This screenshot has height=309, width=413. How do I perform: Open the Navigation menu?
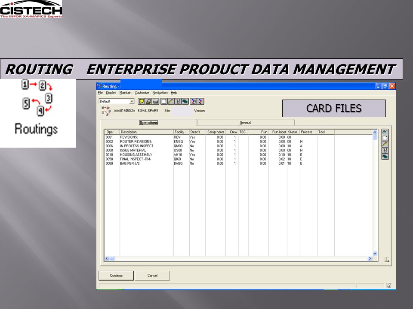(x=160, y=93)
